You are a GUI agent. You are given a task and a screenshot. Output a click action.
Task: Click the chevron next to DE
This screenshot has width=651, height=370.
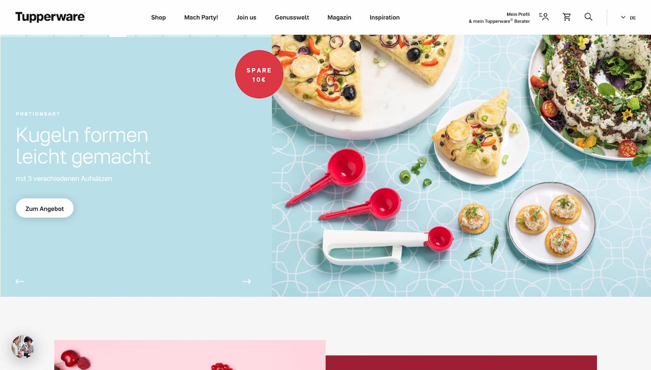coord(623,17)
